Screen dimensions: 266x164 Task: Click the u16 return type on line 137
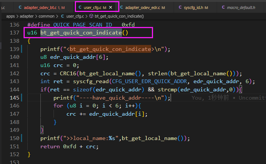point(32,33)
